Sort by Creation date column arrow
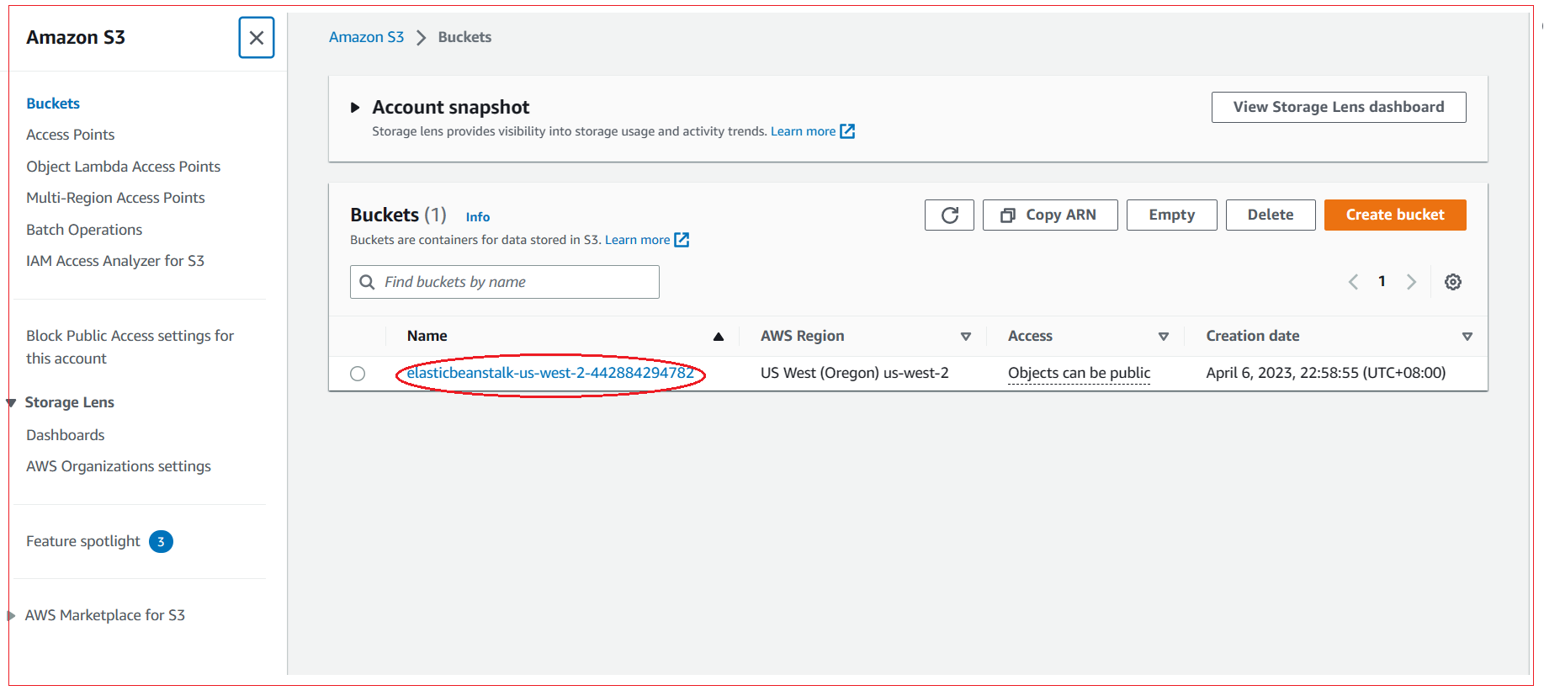Viewport: 1544px width, 696px height. (x=1467, y=337)
